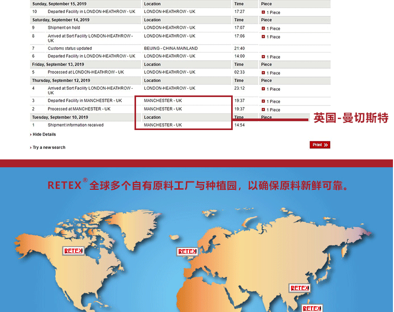Click the Shipment information received entry
The width and height of the screenshot is (394, 312).
coord(76,125)
